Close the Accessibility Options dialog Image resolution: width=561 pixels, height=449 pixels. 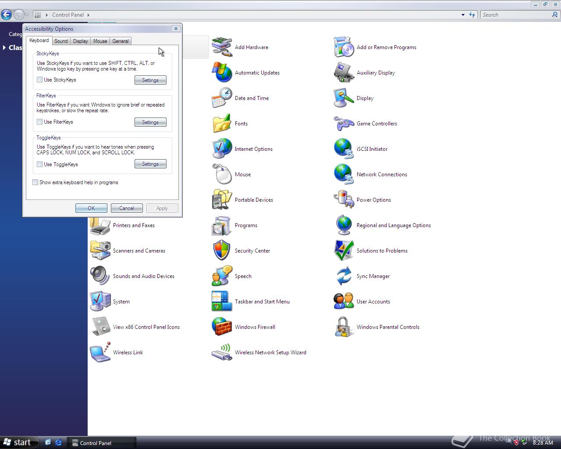176,29
